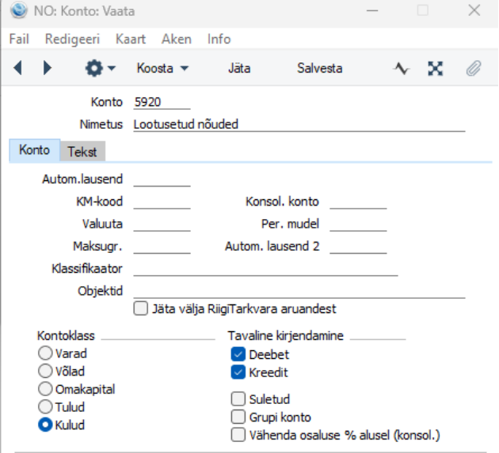Switch to the Tekst tab
Screen dimensions: 499x453
click(82, 152)
